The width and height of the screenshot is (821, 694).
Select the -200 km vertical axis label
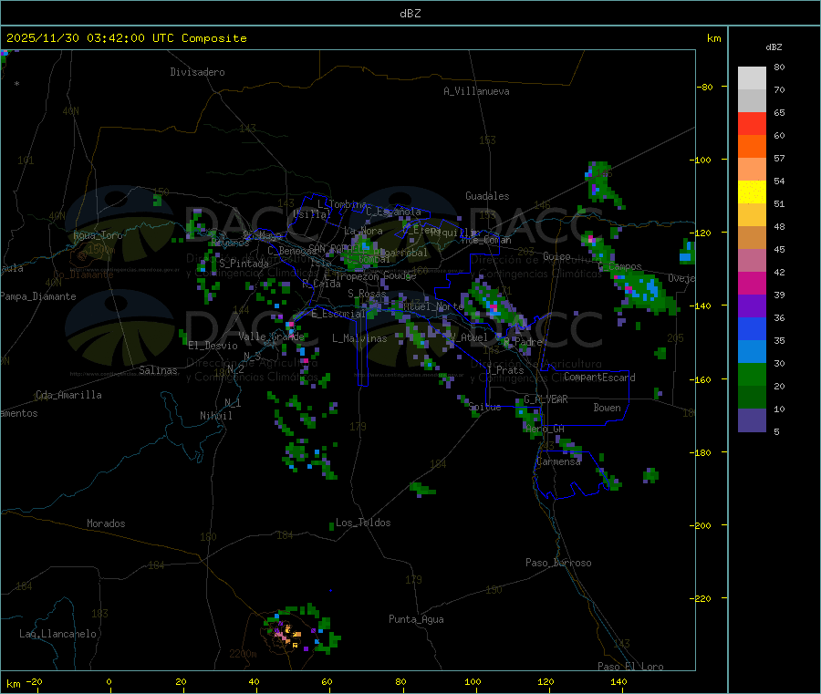click(x=700, y=525)
